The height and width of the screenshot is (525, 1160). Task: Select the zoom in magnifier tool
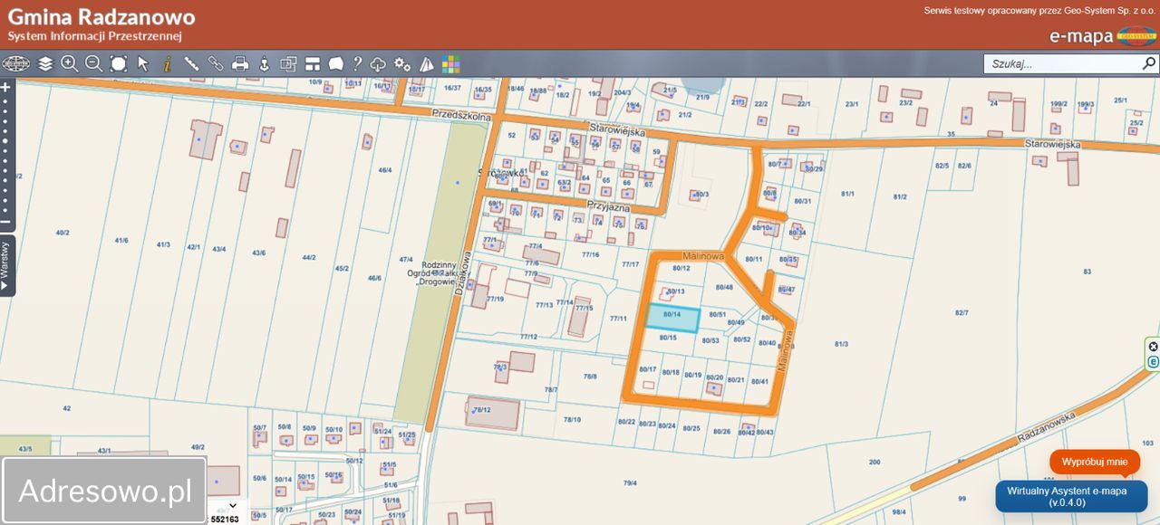coord(69,63)
